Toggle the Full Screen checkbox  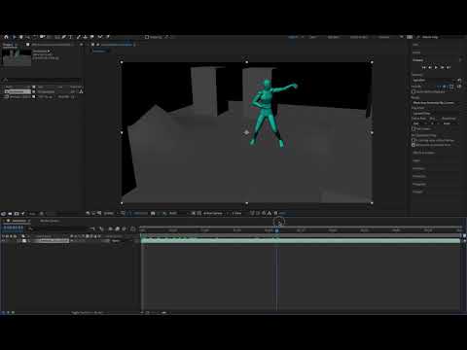click(x=413, y=129)
